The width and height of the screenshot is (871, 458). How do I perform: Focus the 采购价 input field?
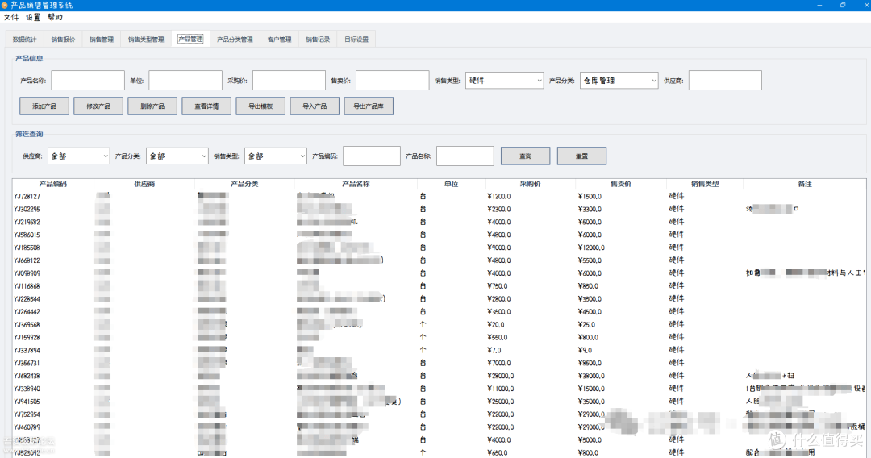[289, 81]
